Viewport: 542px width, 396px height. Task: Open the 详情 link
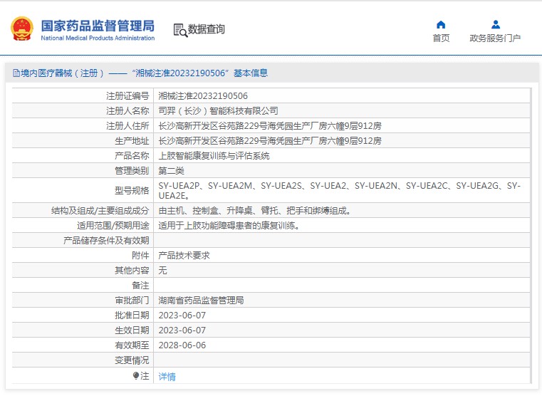(x=167, y=376)
